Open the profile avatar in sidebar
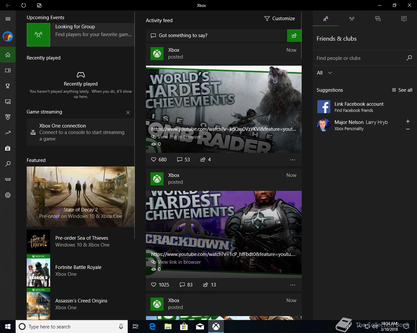Viewport: 417px width, 333px height. (8, 36)
